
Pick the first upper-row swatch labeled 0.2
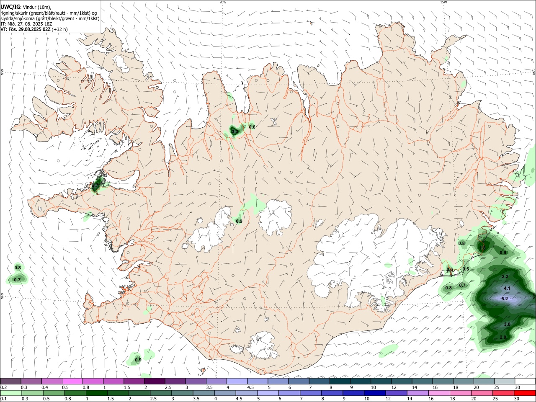[10, 381]
